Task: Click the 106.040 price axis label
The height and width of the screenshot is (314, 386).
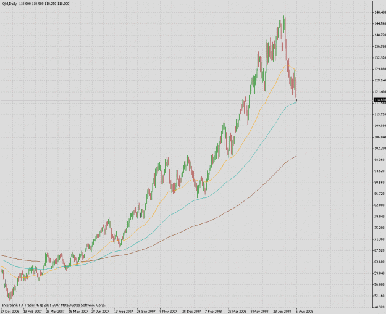Action: [380, 137]
